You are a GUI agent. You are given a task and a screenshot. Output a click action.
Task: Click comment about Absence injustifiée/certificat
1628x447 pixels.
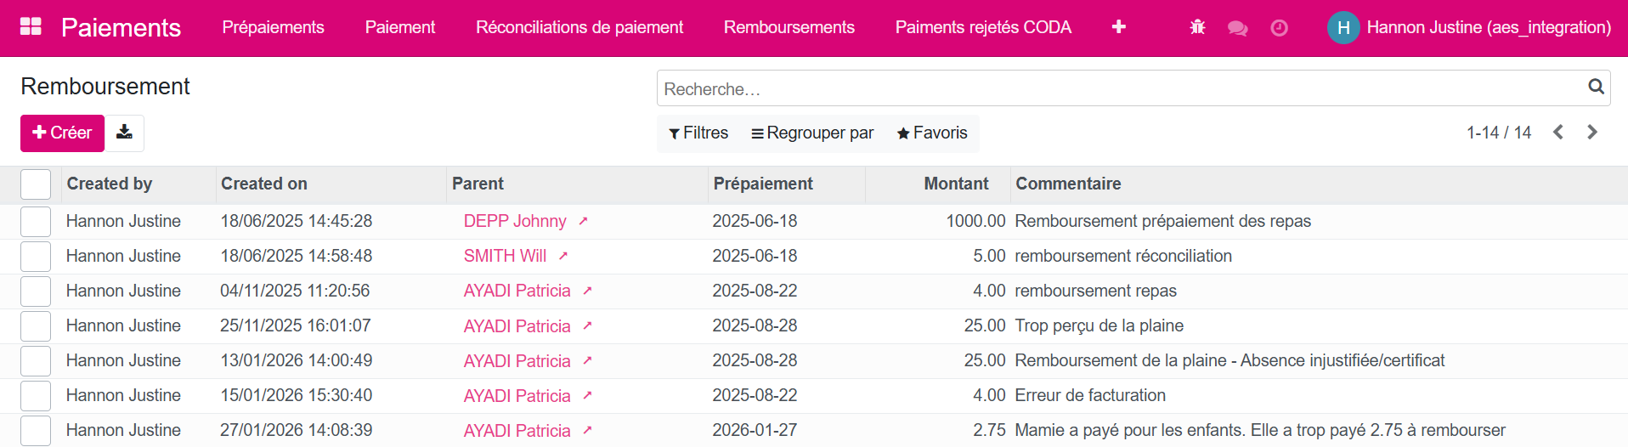pos(1229,360)
